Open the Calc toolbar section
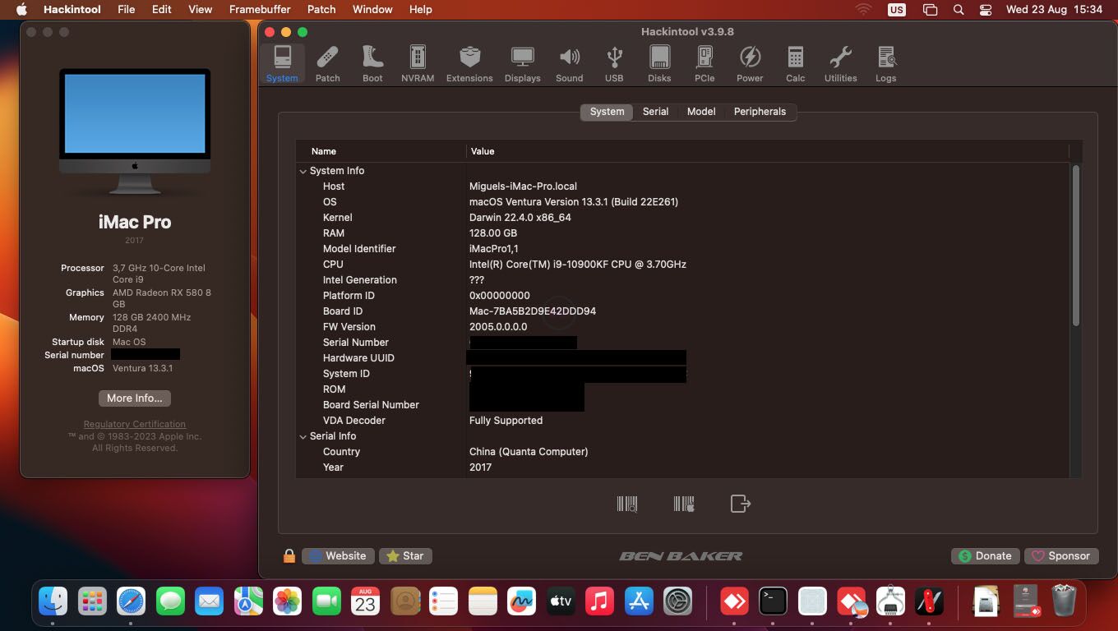The height and width of the screenshot is (631, 1118). click(795, 64)
